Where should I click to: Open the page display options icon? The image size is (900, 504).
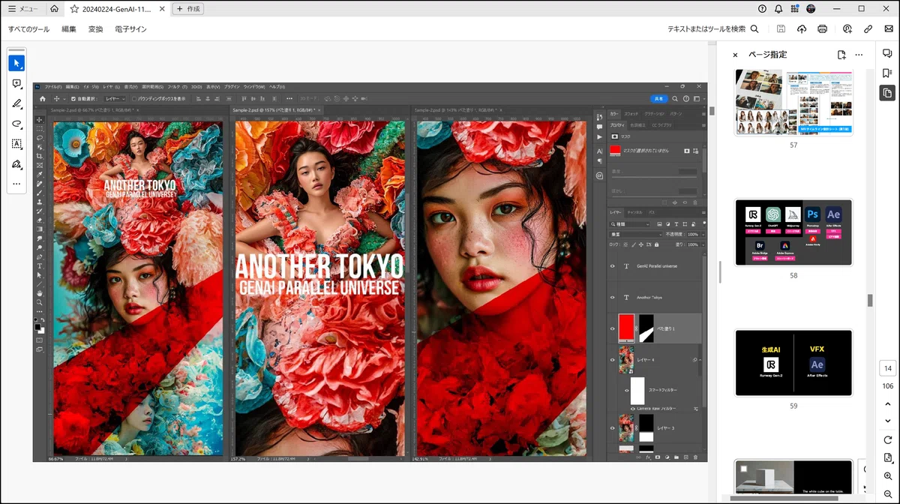click(888, 457)
